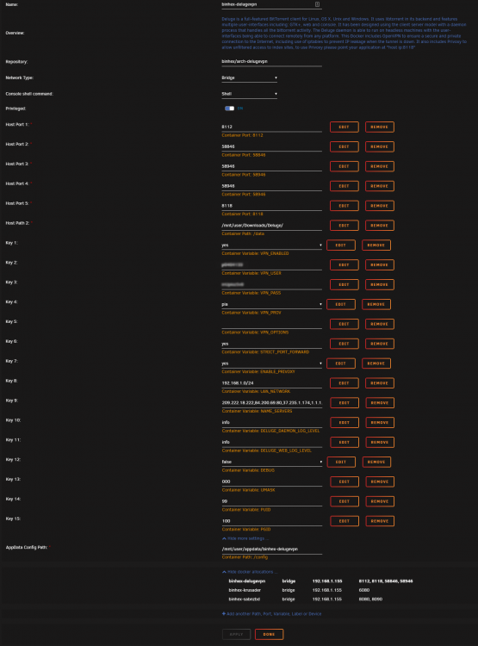Viewport: 478px width, 646px height.
Task: Click the icon beside the container name field
Action: pos(317,4)
